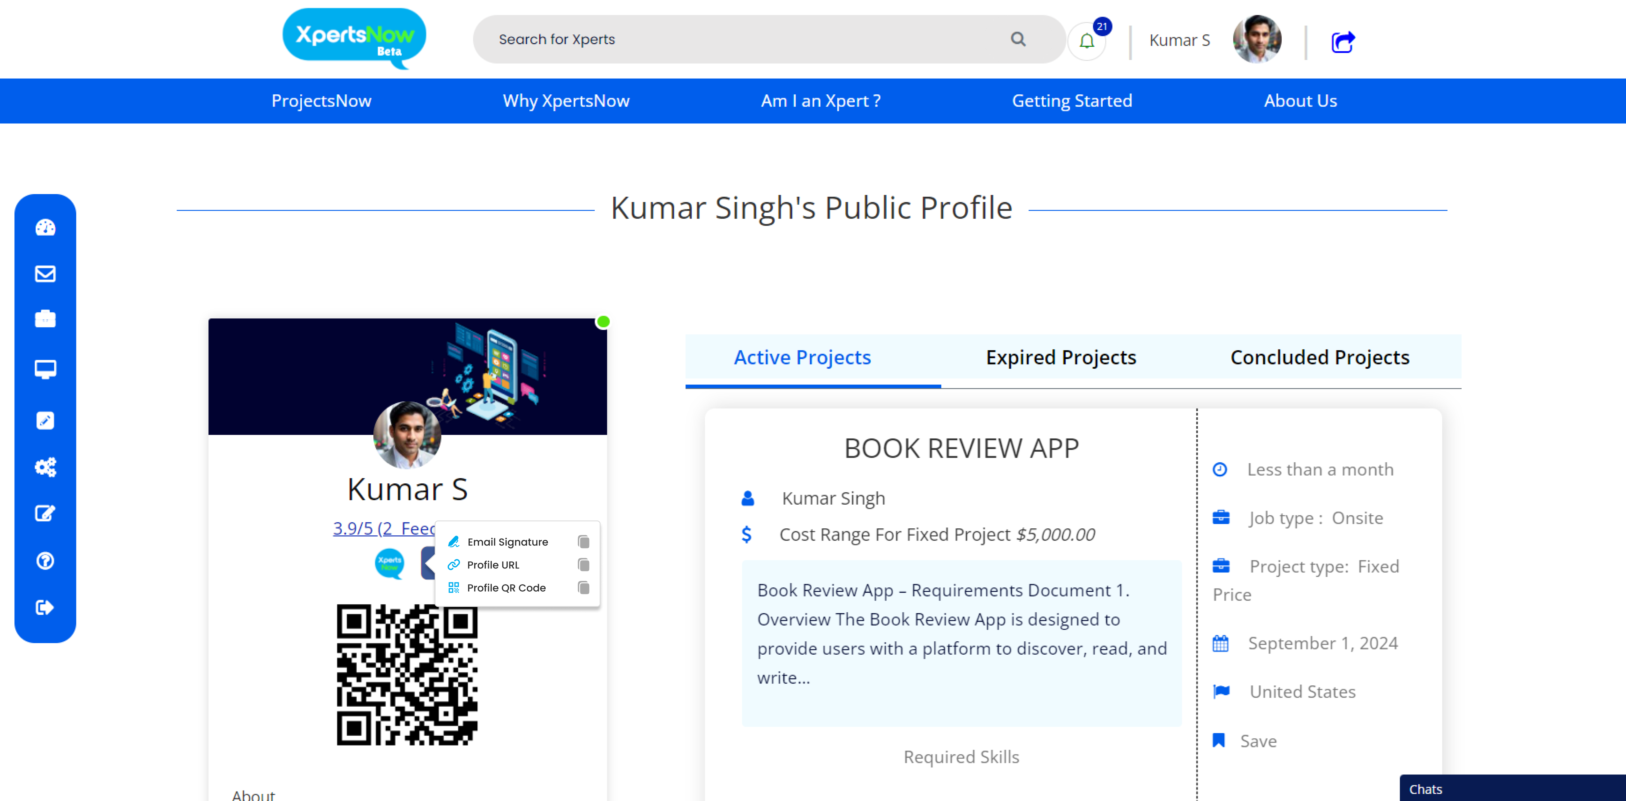
Task: Click the flag icon beside United States
Action: [x=1221, y=692]
